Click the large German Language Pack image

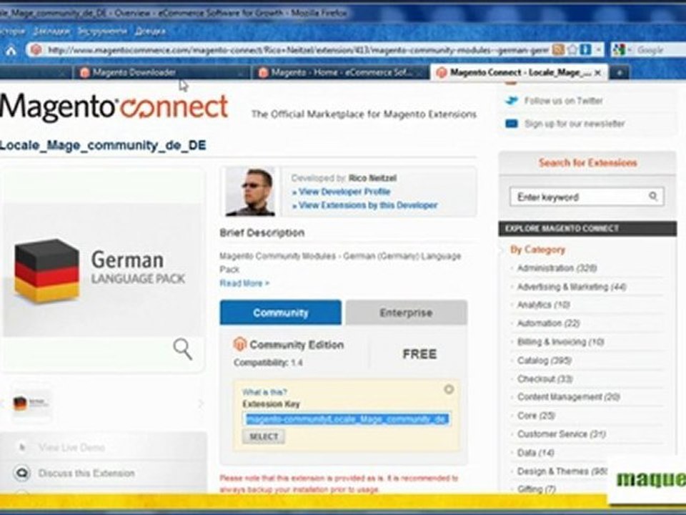click(x=103, y=270)
